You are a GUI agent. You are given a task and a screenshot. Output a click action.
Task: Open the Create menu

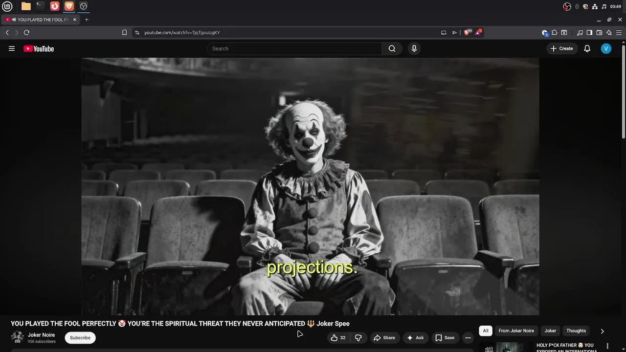[561, 48]
